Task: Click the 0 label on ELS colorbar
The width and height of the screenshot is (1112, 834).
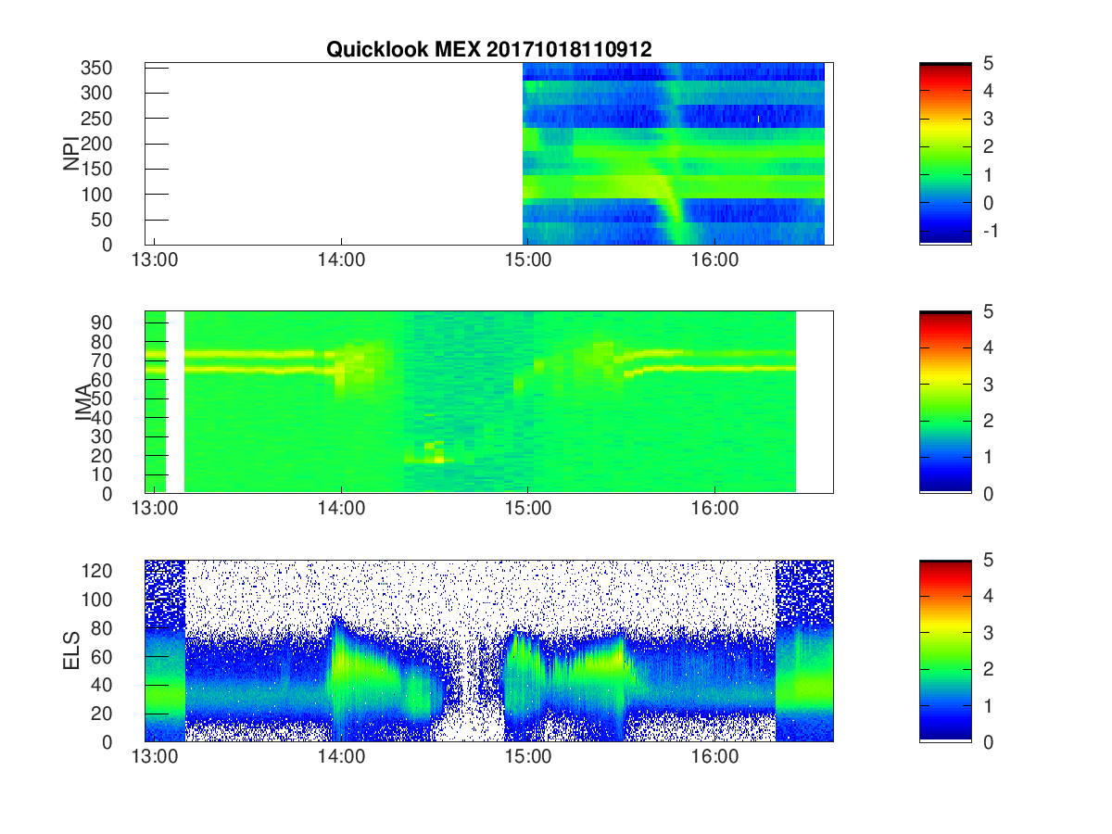Action: click(987, 741)
